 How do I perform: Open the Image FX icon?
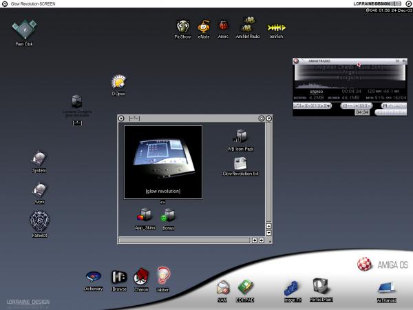point(292,289)
